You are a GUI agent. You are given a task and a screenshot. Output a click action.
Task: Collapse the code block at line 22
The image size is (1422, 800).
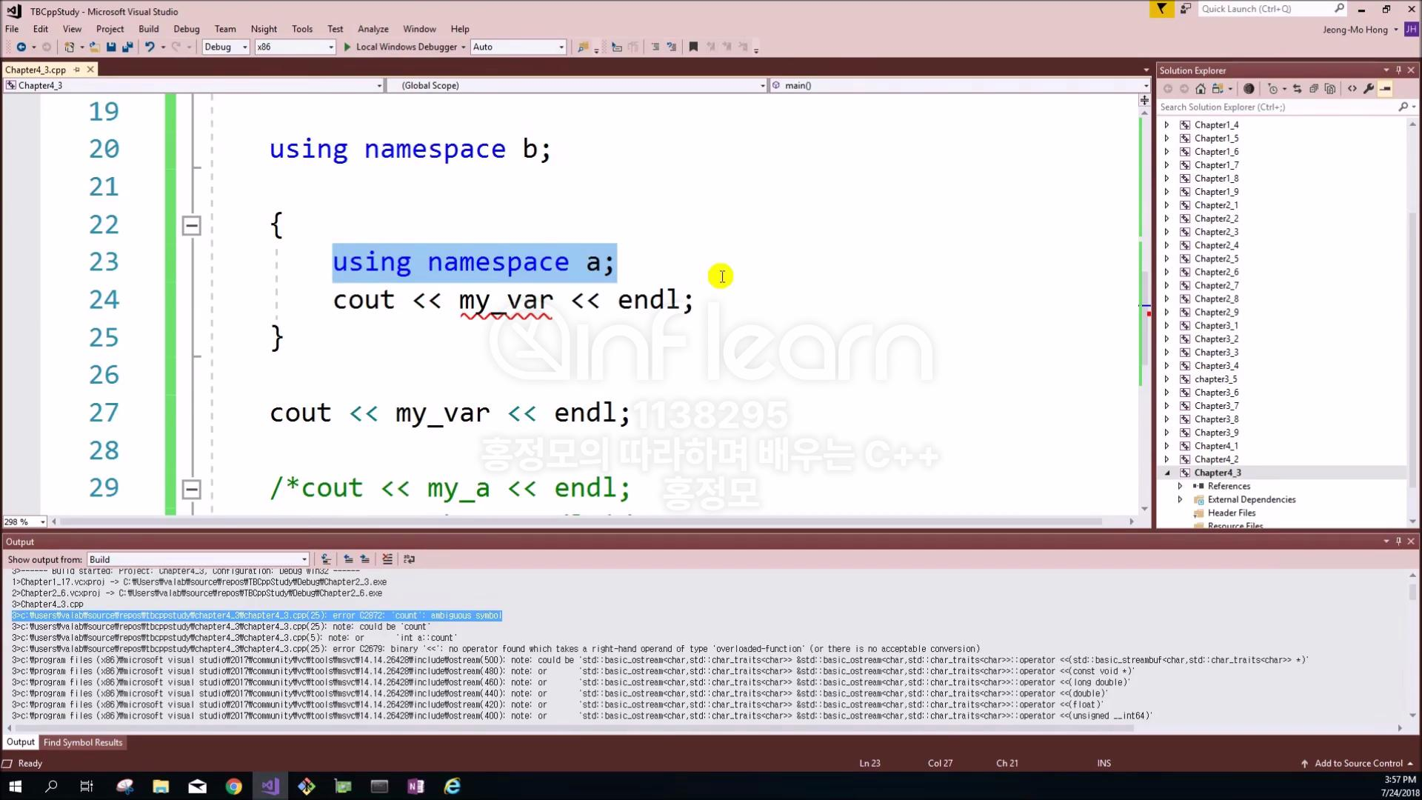(x=191, y=225)
